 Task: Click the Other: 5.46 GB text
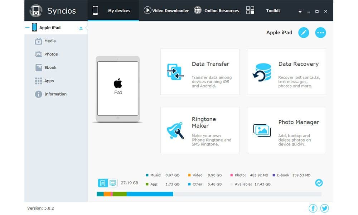207,184
